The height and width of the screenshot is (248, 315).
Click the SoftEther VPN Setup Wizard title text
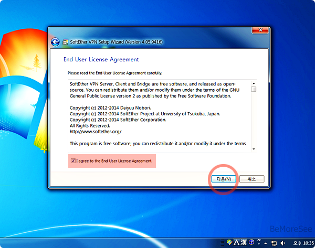[116, 42]
